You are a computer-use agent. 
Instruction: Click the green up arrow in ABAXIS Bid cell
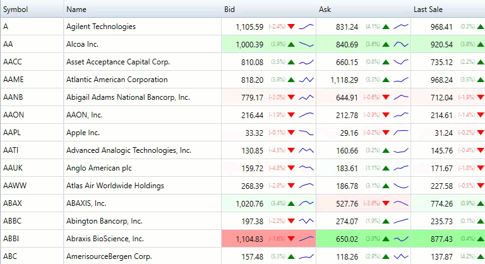click(x=291, y=203)
